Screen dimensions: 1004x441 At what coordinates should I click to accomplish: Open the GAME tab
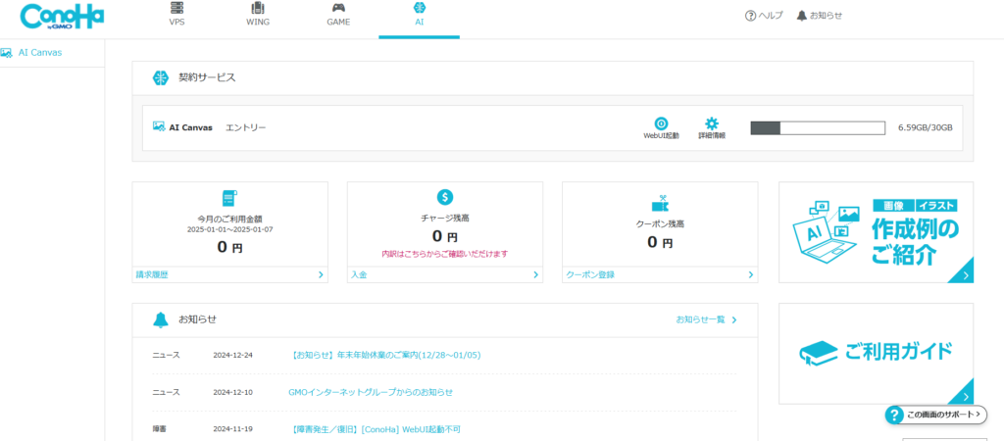click(338, 15)
